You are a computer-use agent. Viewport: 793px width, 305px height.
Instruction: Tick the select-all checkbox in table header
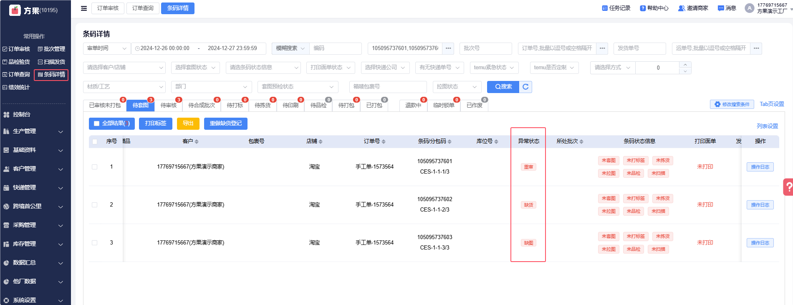tap(95, 141)
